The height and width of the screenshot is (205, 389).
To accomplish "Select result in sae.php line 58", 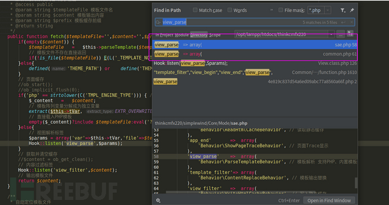I will coord(255,45).
